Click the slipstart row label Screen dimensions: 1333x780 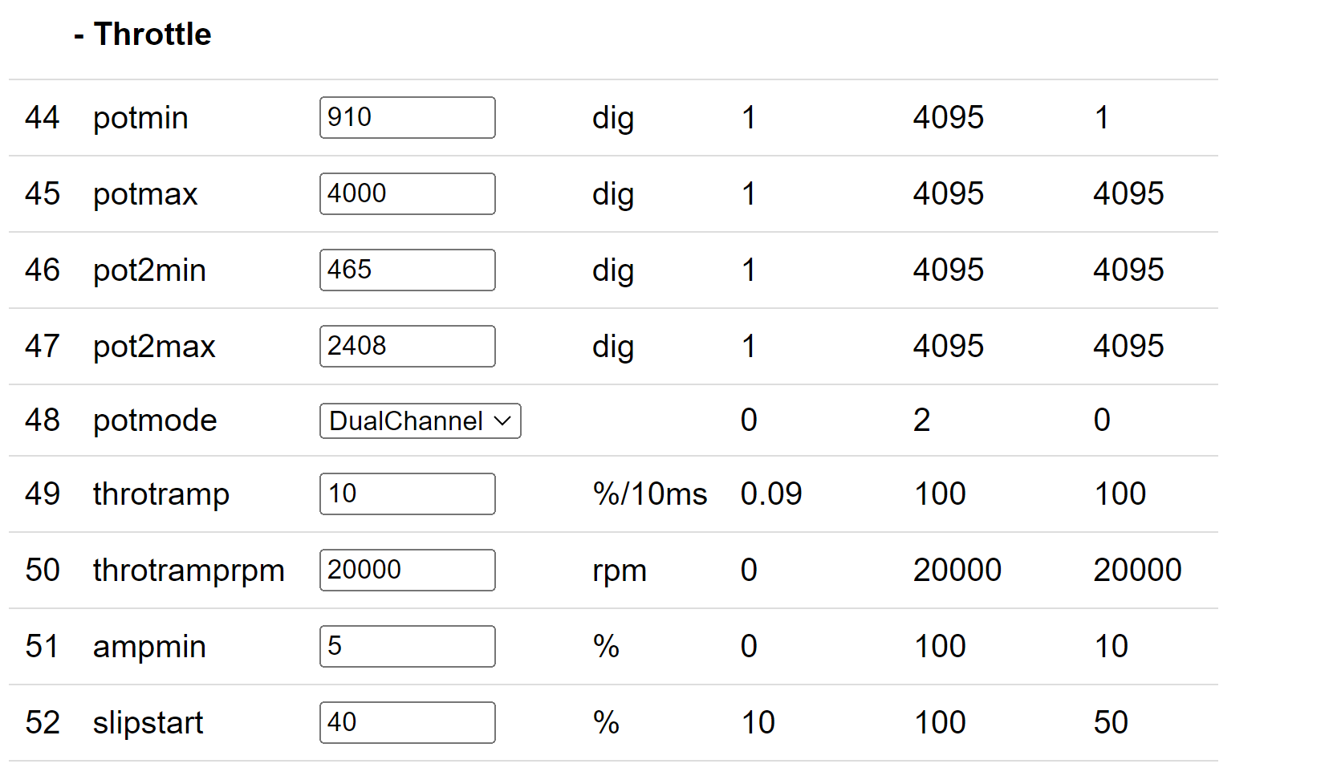click(148, 723)
